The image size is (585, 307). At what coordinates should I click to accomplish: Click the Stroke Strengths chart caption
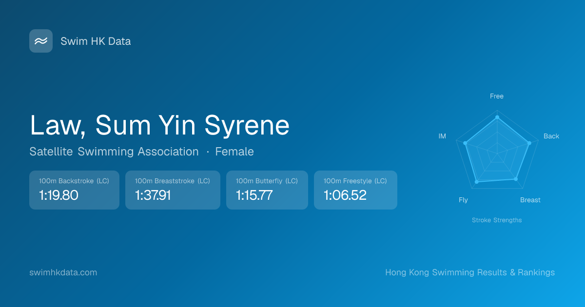click(496, 220)
